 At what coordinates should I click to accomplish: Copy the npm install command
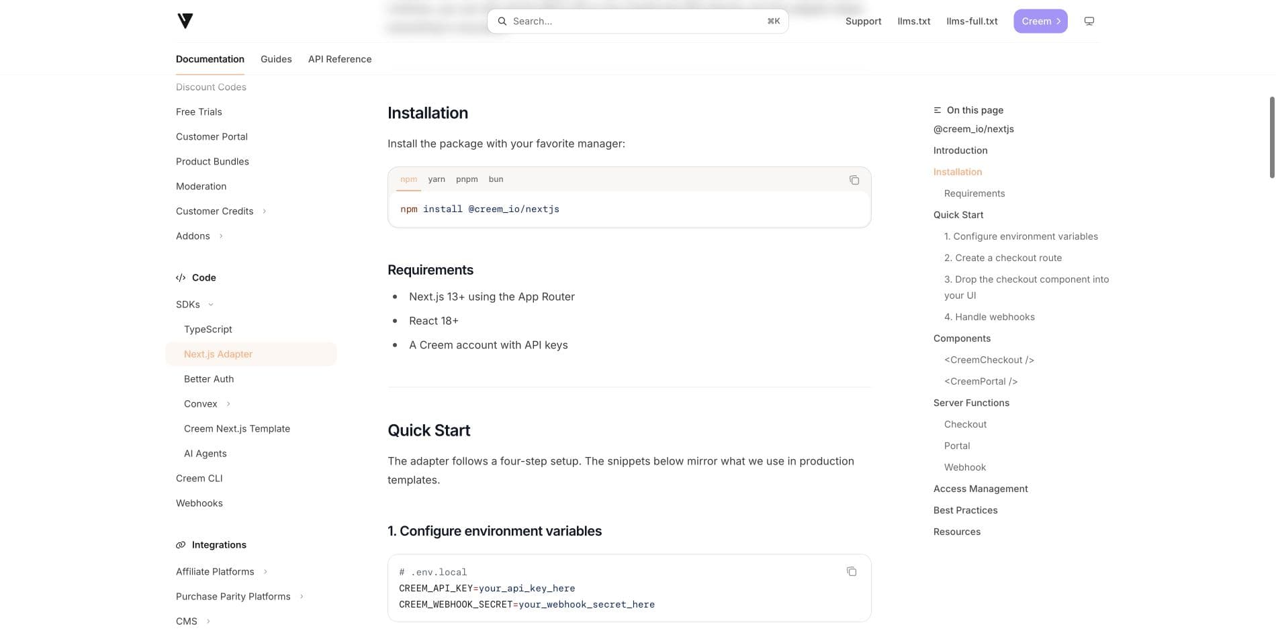tap(854, 180)
